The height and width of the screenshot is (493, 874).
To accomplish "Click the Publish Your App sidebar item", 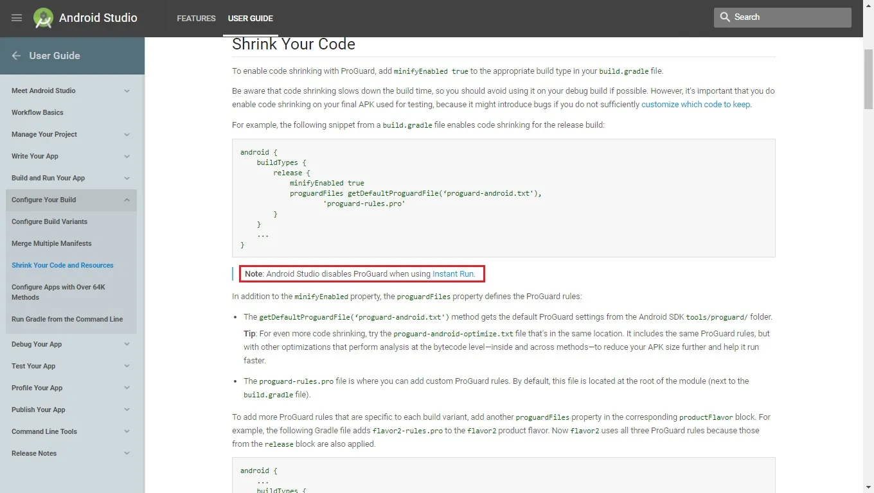I will pos(39,410).
